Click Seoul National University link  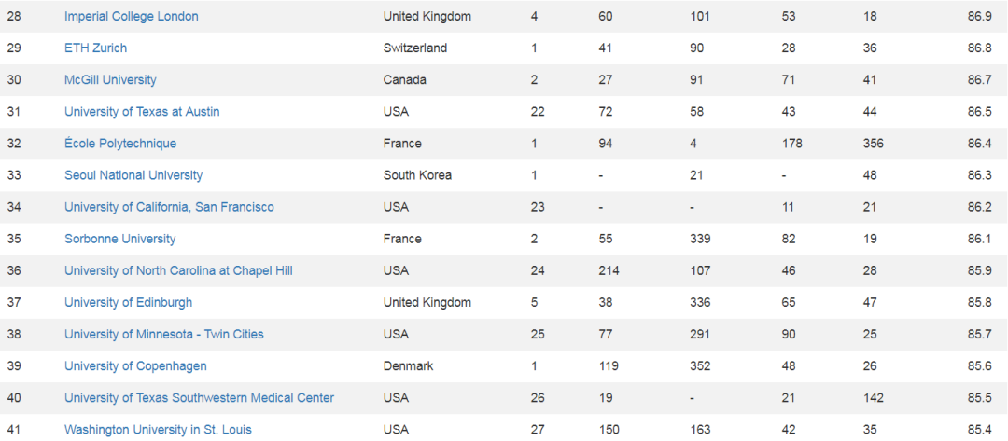pyautogui.click(x=133, y=175)
